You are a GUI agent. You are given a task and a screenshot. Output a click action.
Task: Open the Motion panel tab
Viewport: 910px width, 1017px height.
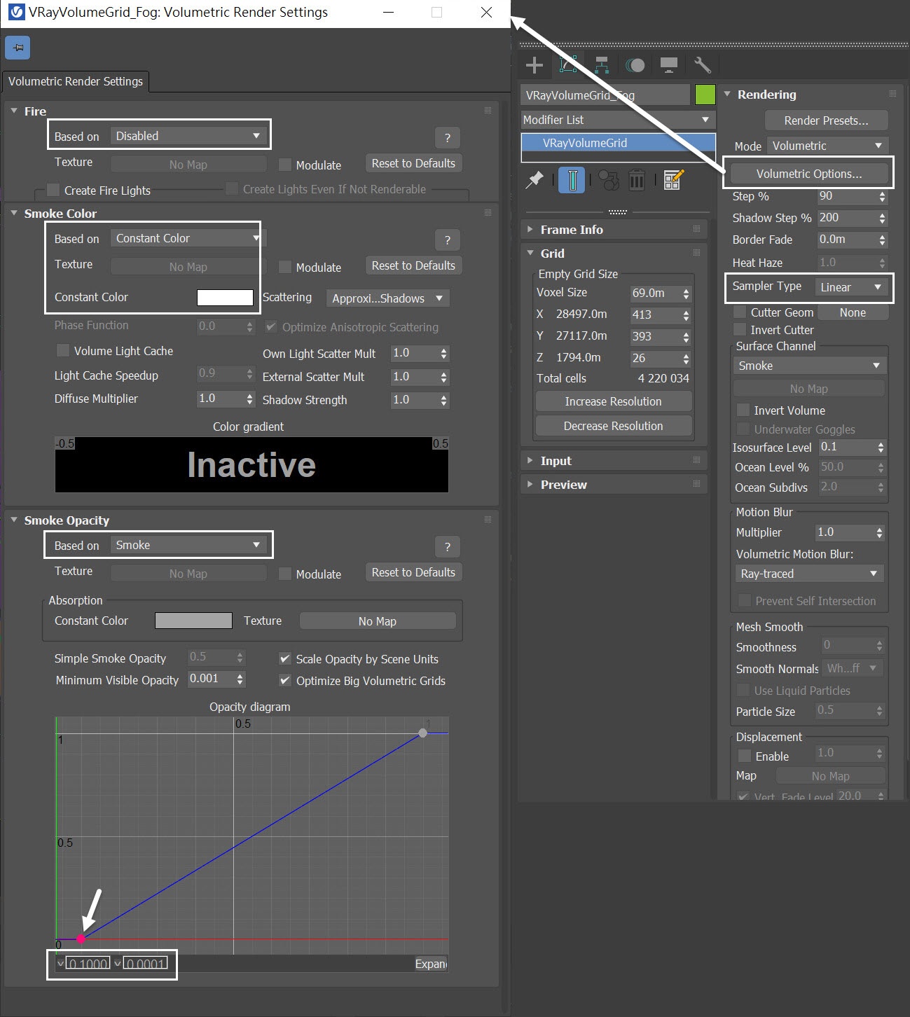coord(635,65)
